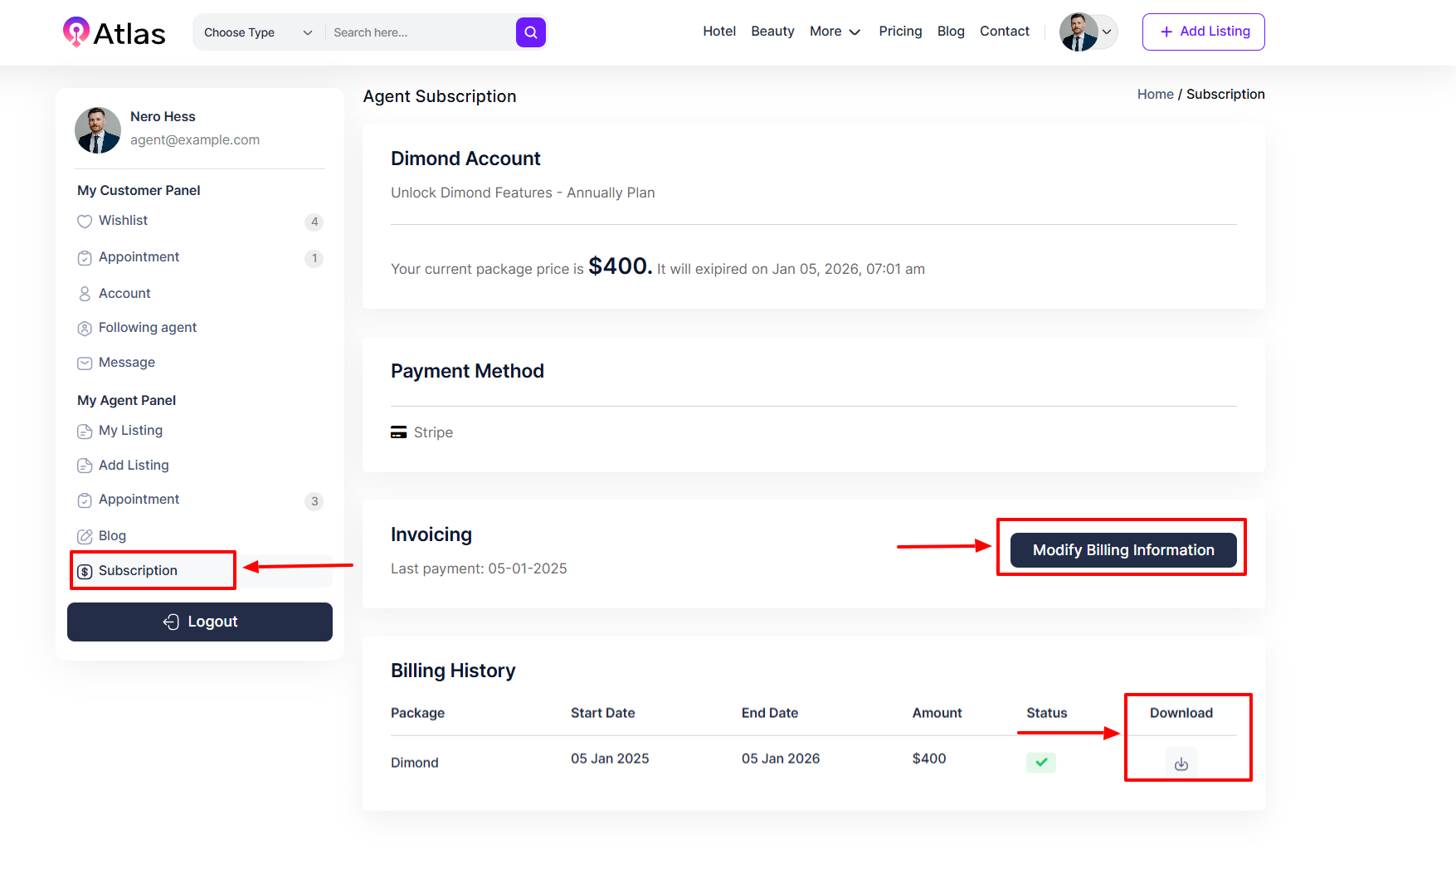
Task: Expand the Choose Type dropdown
Action: coord(258,32)
